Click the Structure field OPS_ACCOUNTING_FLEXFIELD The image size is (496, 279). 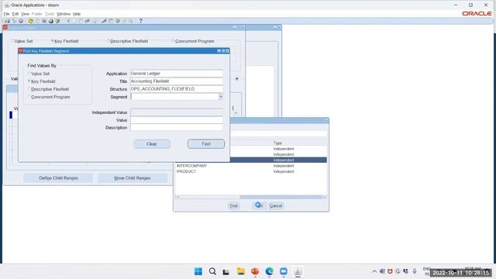coord(177,89)
